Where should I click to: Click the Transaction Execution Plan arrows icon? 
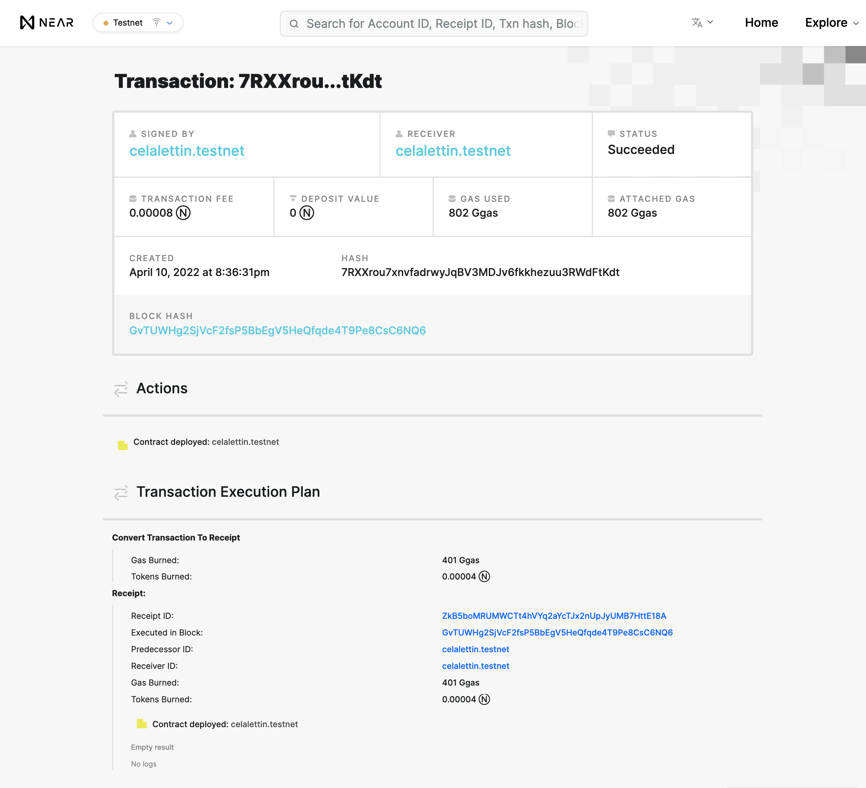point(121,492)
